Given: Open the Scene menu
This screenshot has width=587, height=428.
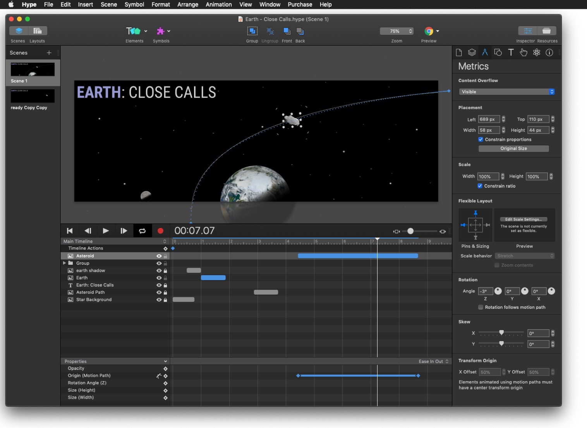Looking at the screenshot, I should click(109, 5).
